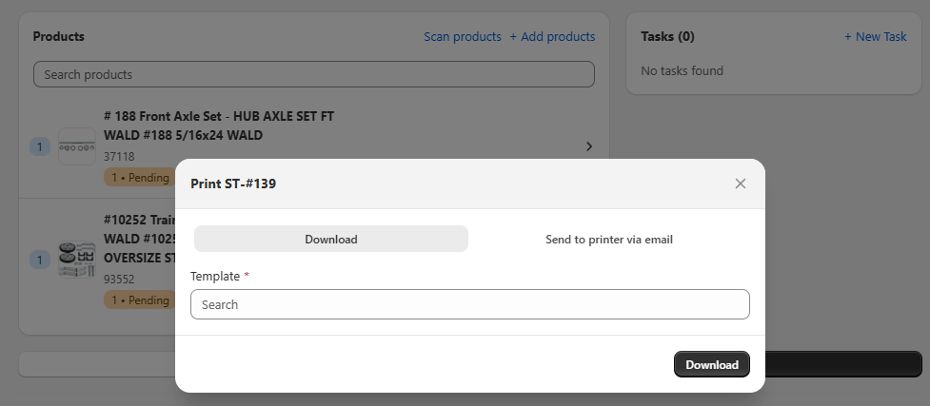This screenshot has width=930, height=406.
Task: Create a task with + New Task
Action: (x=875, y=36)
